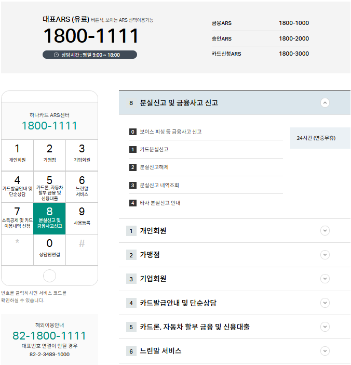Click the 금융ARS number 1800-1000
Screen dimensions: 351x365
pos(294,23)
